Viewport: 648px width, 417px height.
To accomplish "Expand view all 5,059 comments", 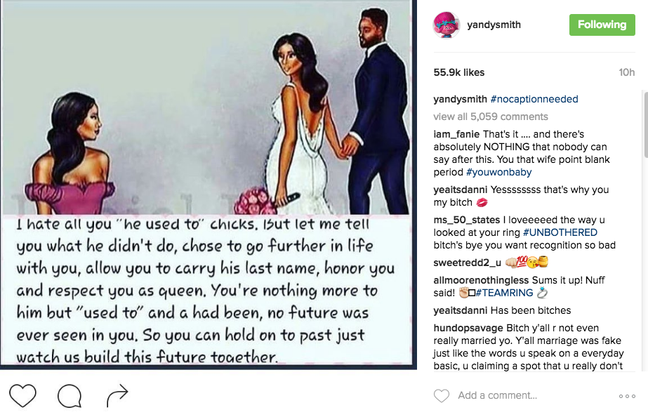I will (x=491, y=117).
